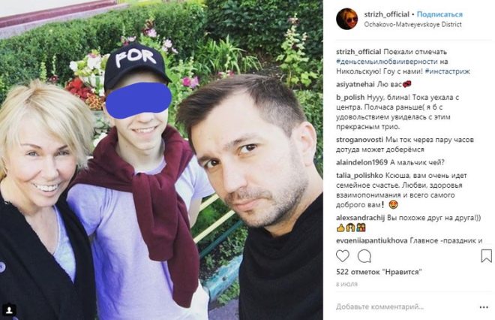Open commenter alaindelon1969 profile
Viewport: 495px width, 320px height.
point(361,162)
